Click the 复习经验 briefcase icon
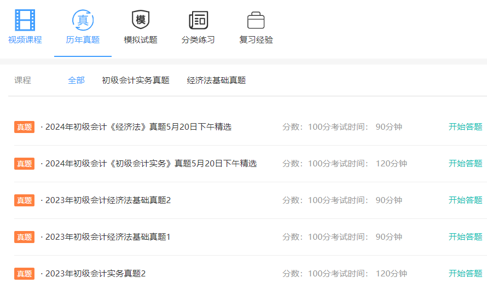 coord(256,20)
